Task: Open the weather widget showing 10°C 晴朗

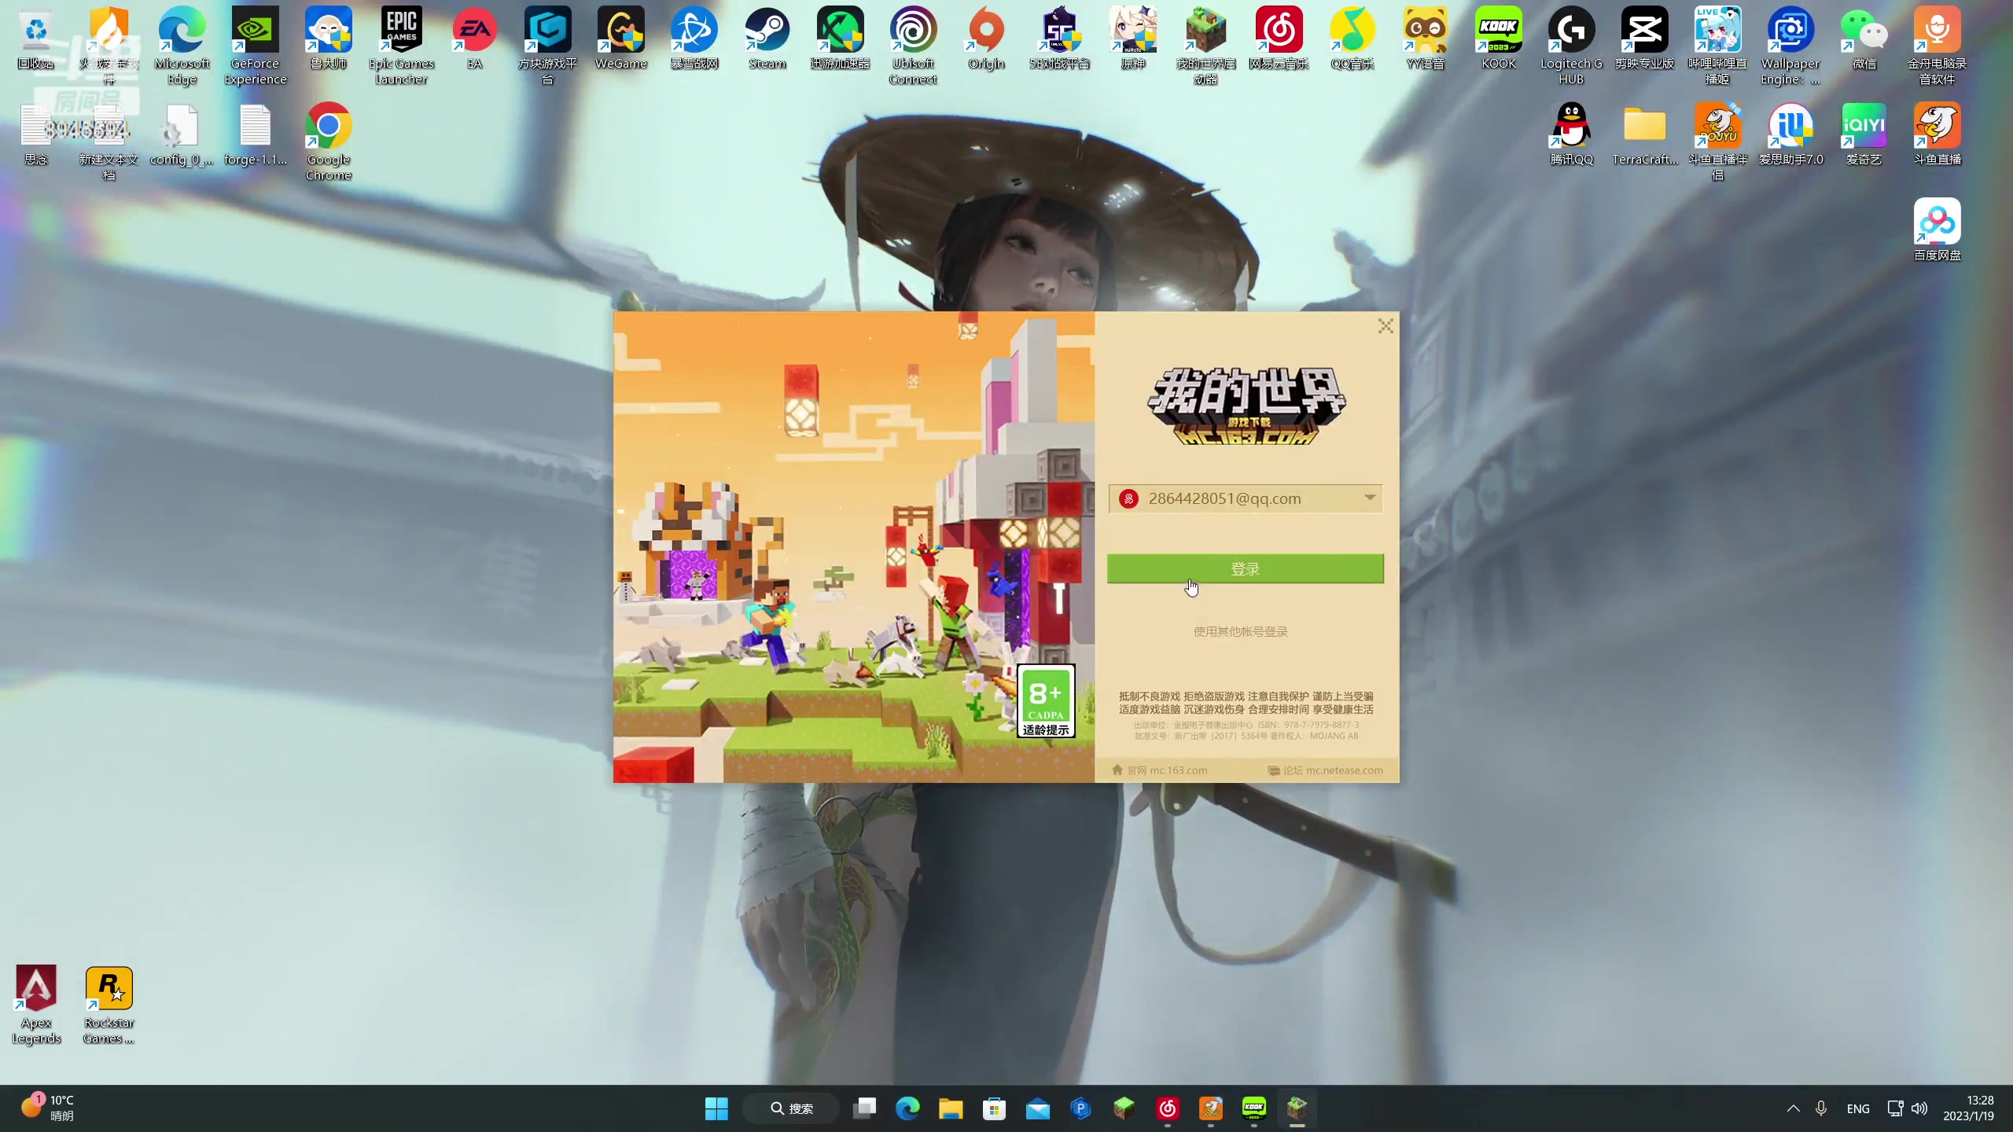Action: coord(47,1108)
